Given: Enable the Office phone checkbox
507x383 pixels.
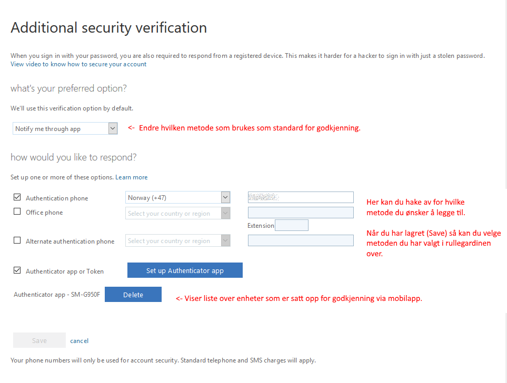Looking at the screenshot, I should coord(17,211).
